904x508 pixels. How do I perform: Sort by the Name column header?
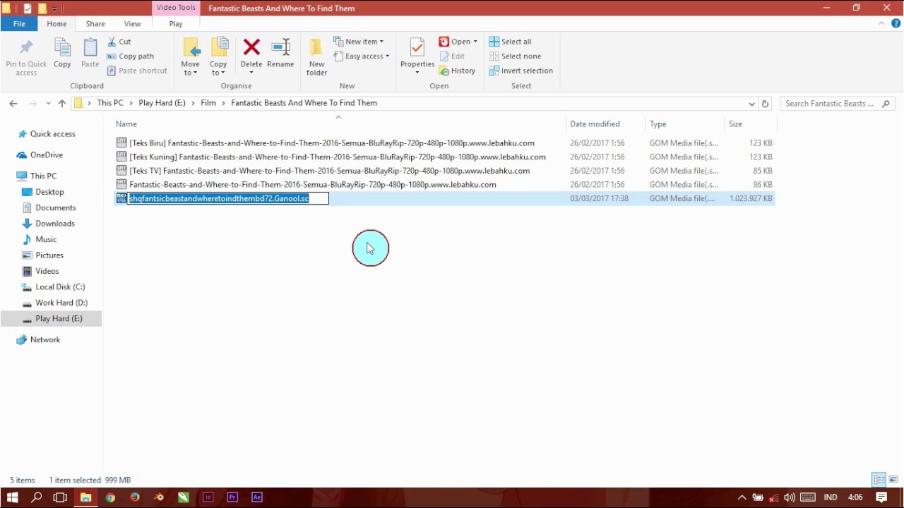click(126, 124)
